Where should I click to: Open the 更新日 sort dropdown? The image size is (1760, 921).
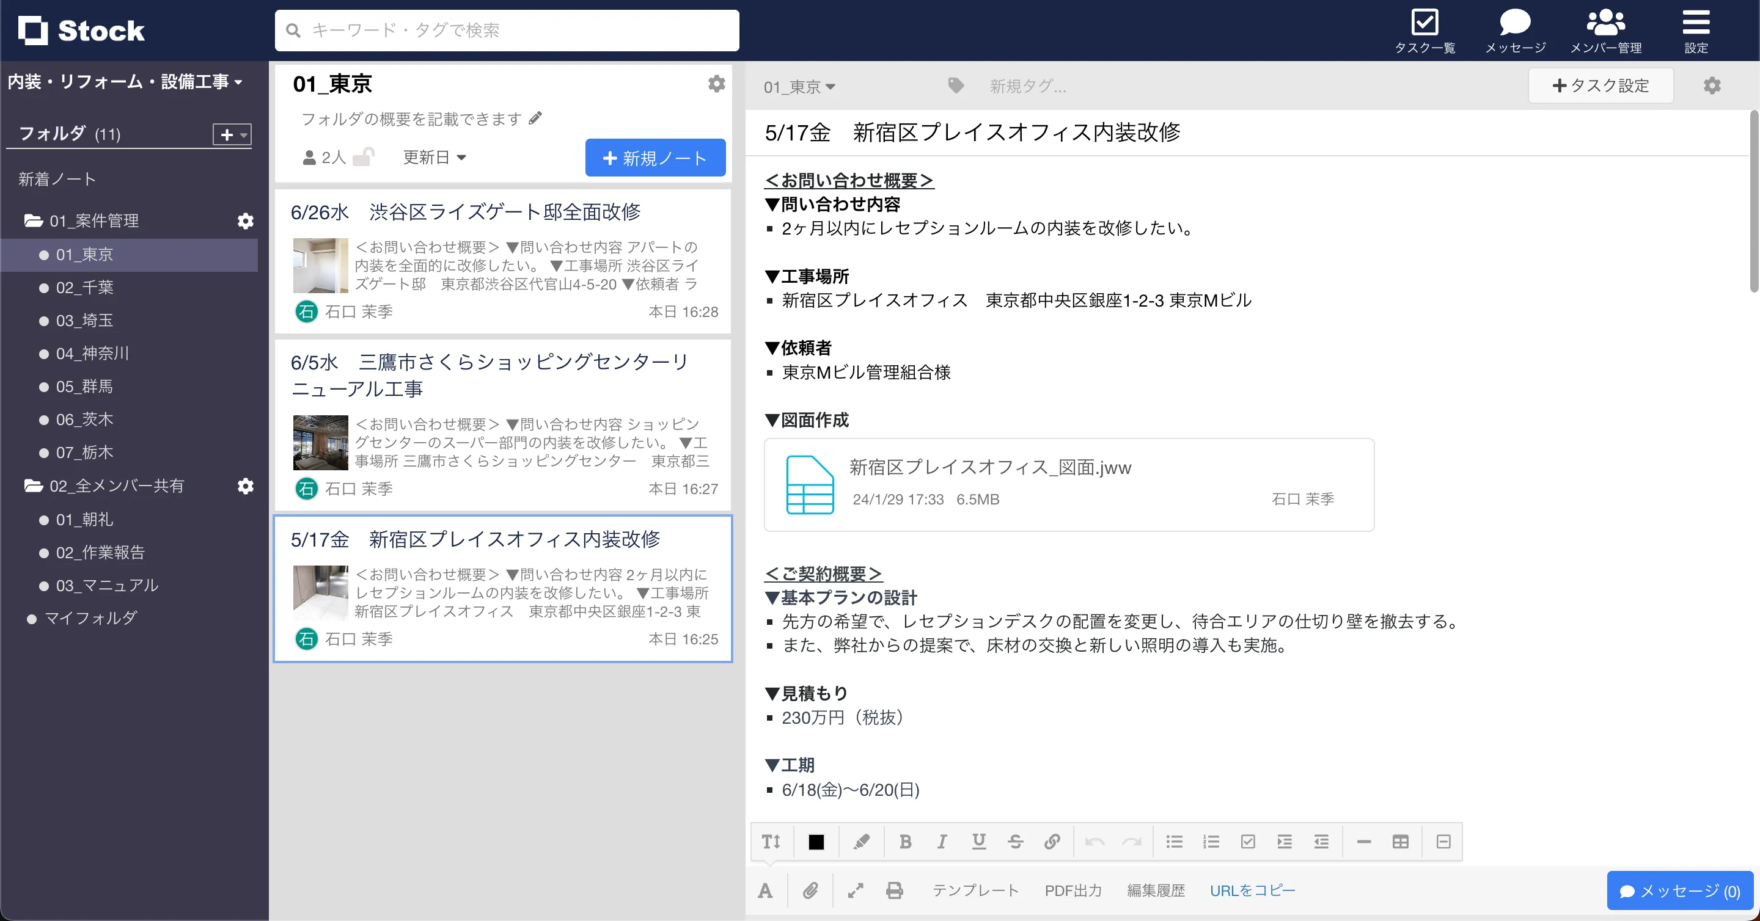click(x=434, y=157)
